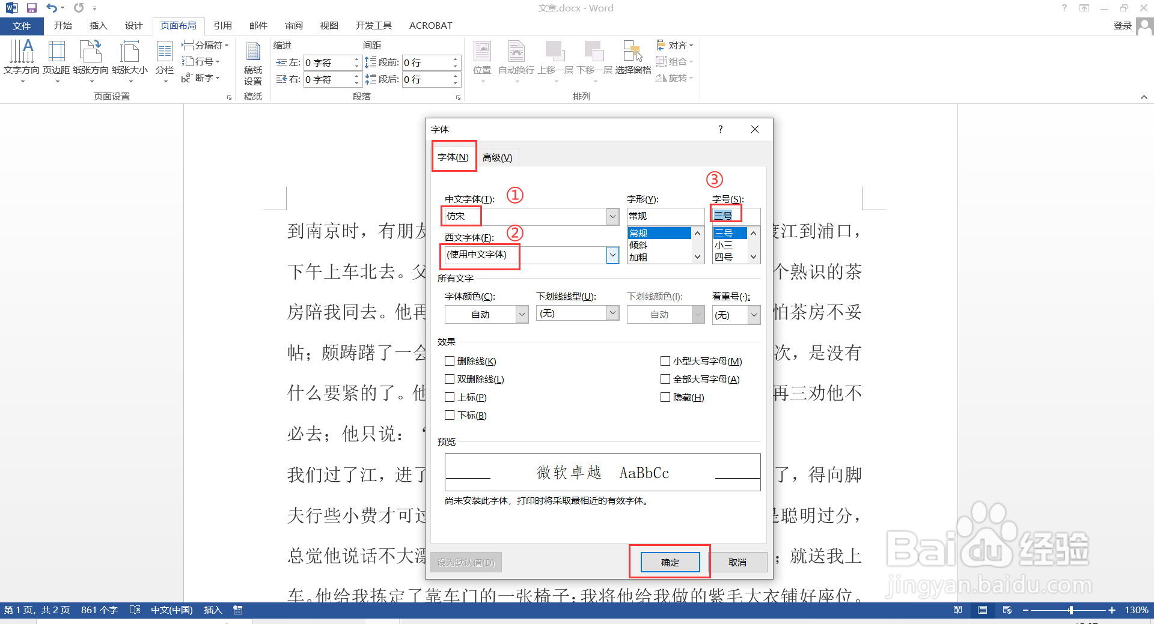Viewport: 1154px width, 624px height.
Task: Switch to the Home (开始) ribbon tab
Action: pos(63,25)
